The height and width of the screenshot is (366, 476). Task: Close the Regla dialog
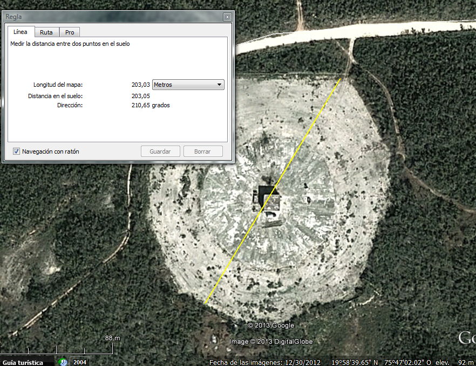(x=227, y=17)
